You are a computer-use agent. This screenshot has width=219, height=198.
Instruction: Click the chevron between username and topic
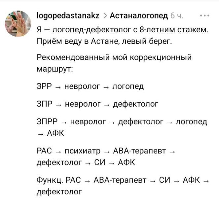(x=105, y=16)
